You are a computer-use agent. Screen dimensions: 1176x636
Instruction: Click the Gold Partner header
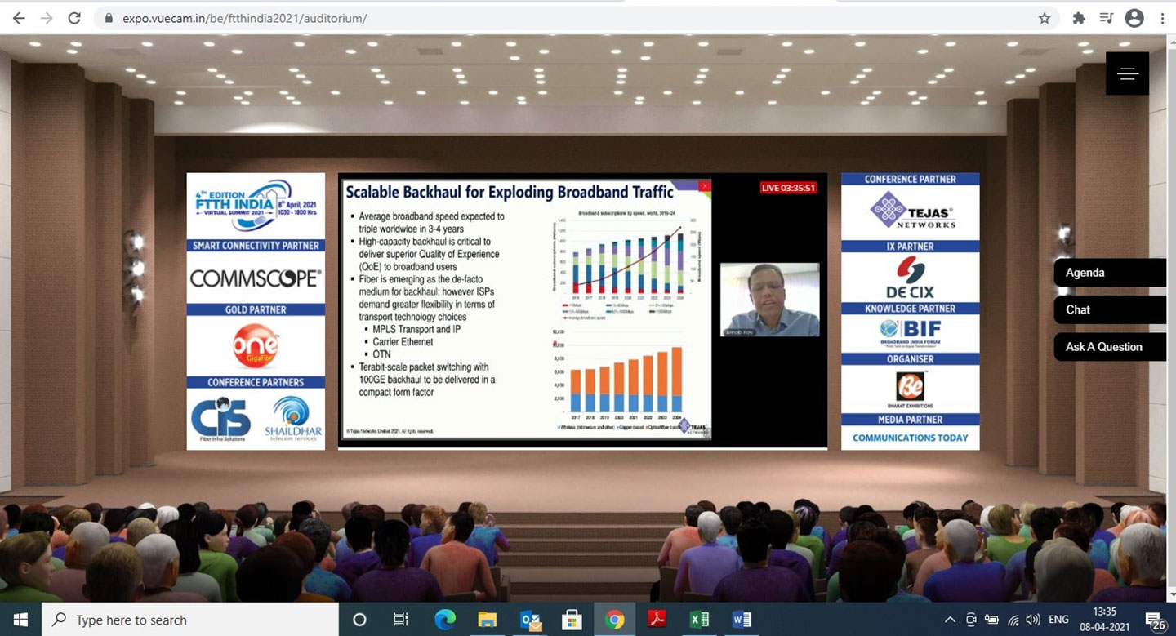(256, 310)
